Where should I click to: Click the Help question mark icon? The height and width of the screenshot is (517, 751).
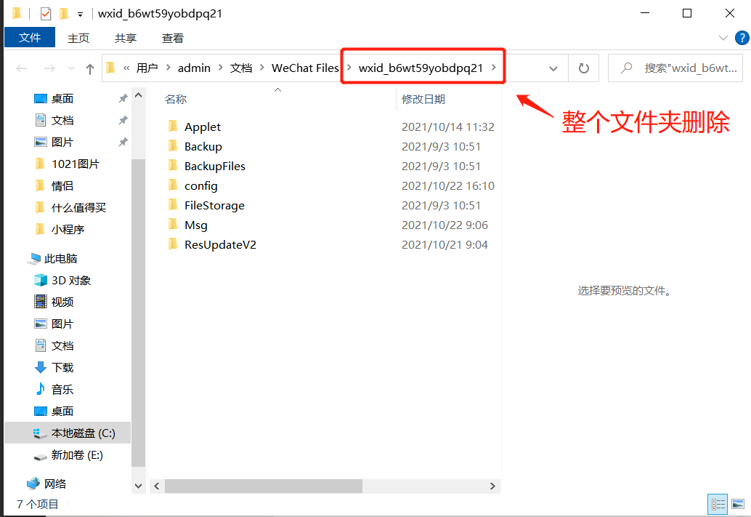point(741,37)
